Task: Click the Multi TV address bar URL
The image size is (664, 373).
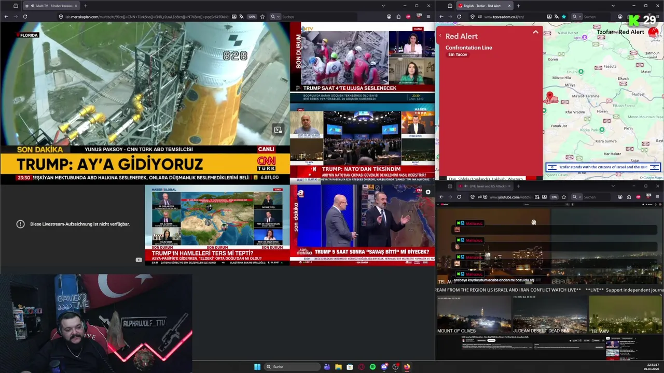Action: click(x=147, y=17)
